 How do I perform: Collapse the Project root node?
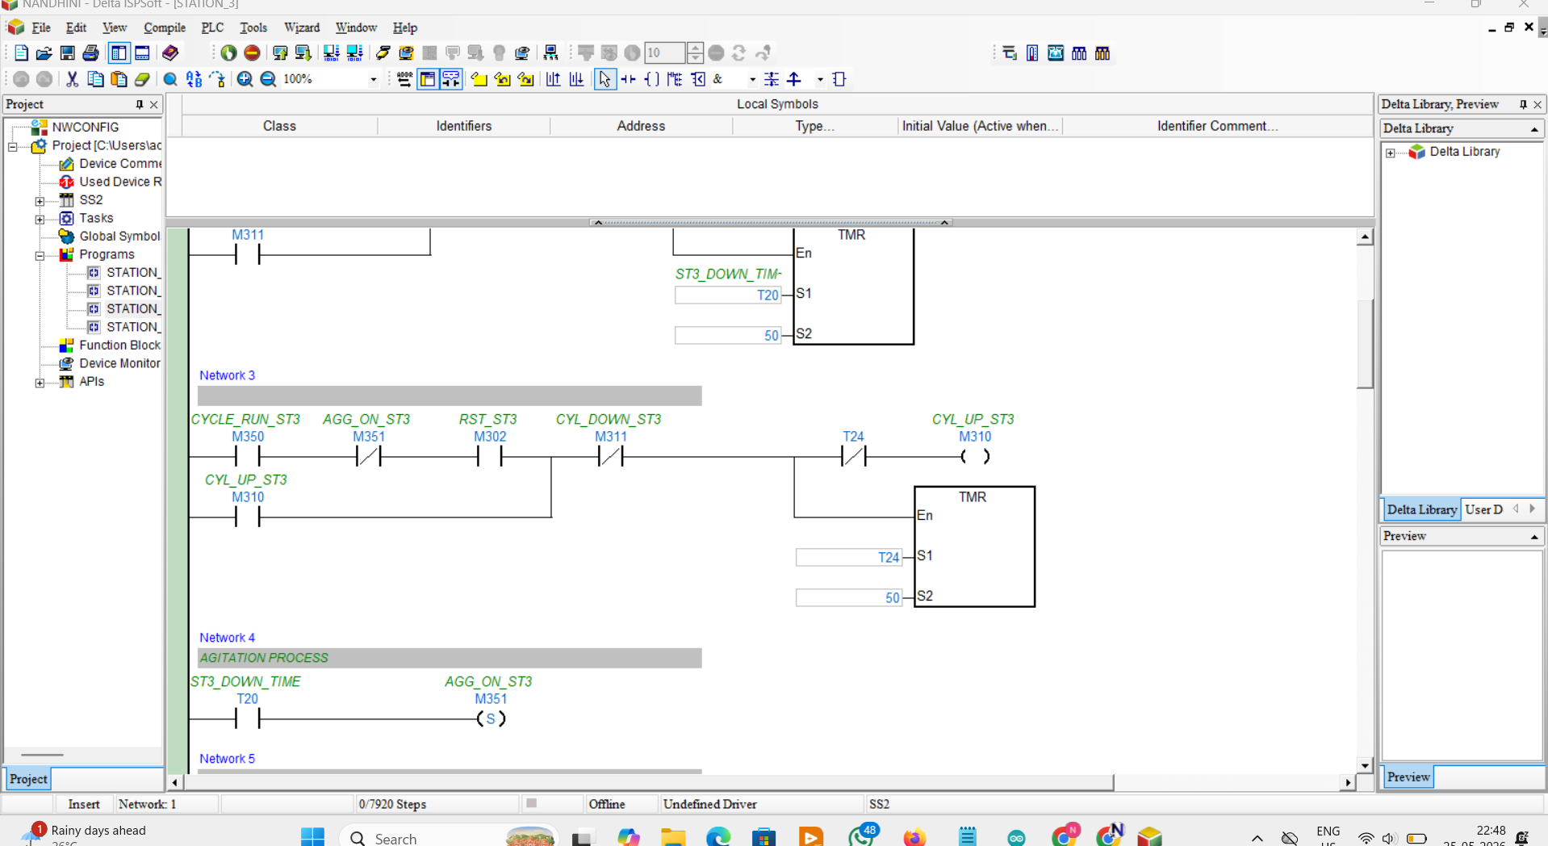coord(12,146)
